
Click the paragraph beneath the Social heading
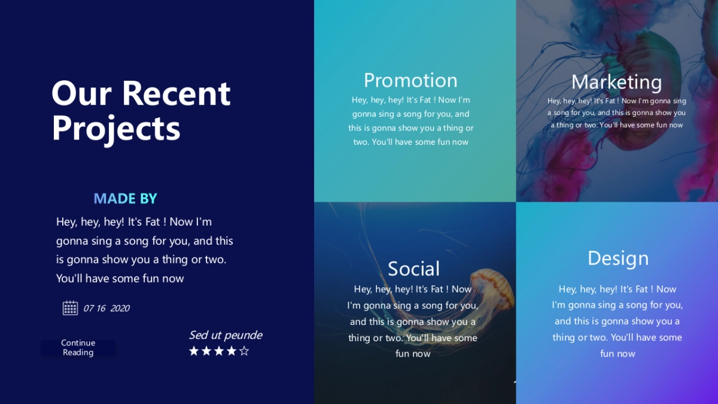(x=413, y=321)
